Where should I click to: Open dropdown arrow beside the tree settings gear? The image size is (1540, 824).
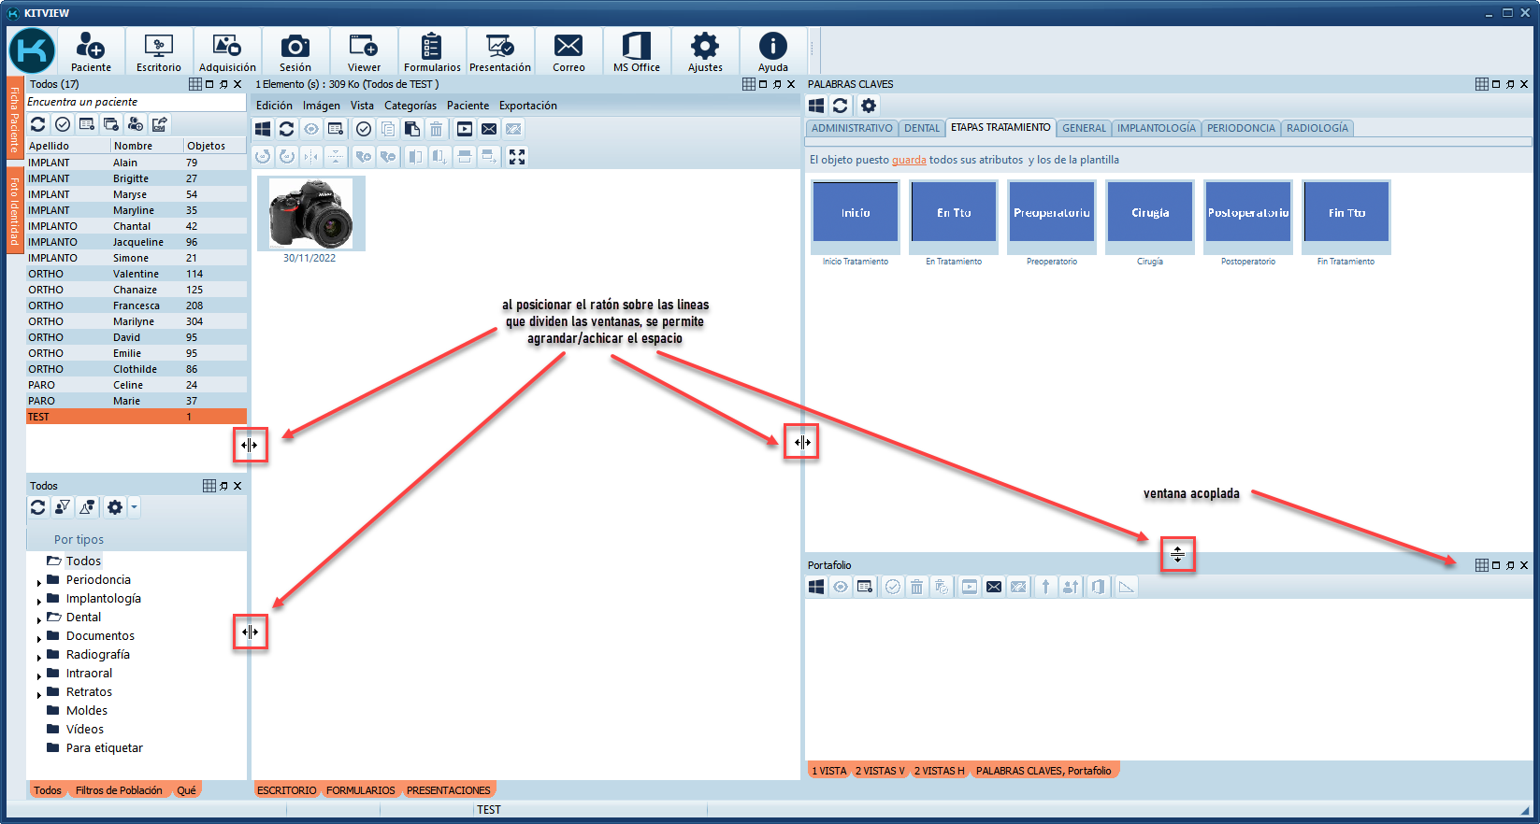135,507
